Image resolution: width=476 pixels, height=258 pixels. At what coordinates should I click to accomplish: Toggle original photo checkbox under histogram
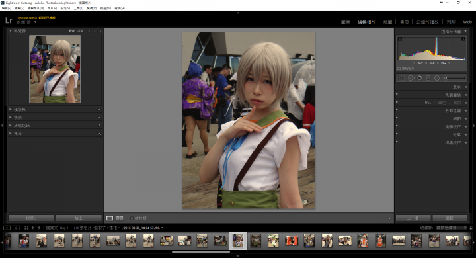click(399, 69)
